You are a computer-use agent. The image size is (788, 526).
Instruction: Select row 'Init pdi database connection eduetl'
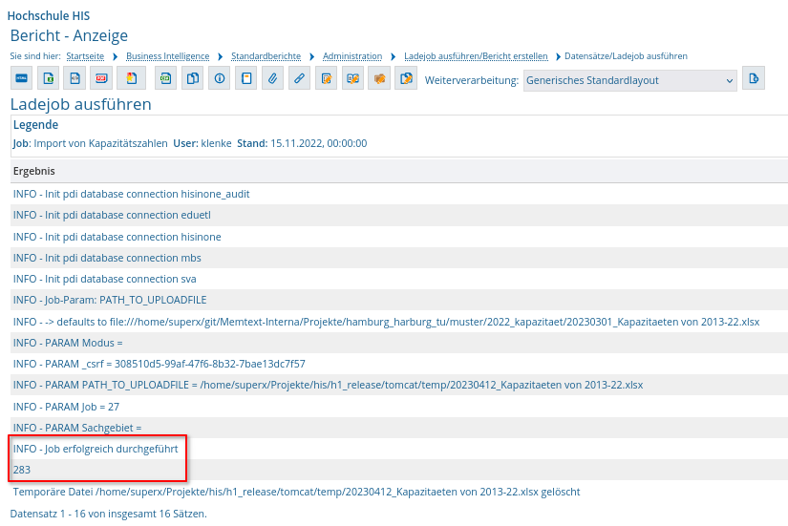[x=399, y=215]
